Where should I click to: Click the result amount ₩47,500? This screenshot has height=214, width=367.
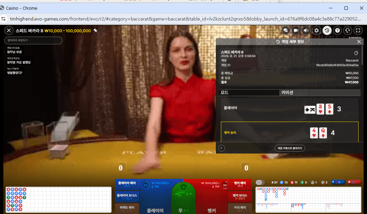[x=352, y=82]
